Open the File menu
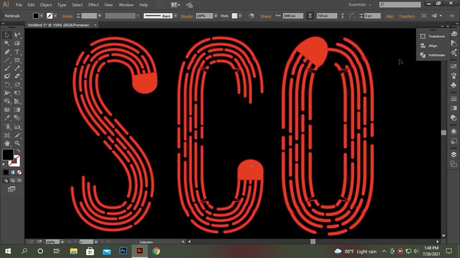The image size is (460, 258). pyautogui.click(x=19, y=5)
